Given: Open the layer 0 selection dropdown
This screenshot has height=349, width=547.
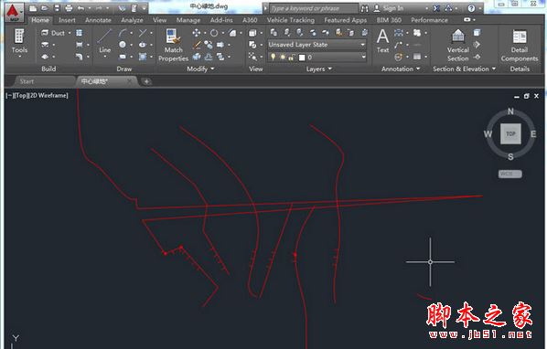Looking at the screenshot, I should 363,57.
